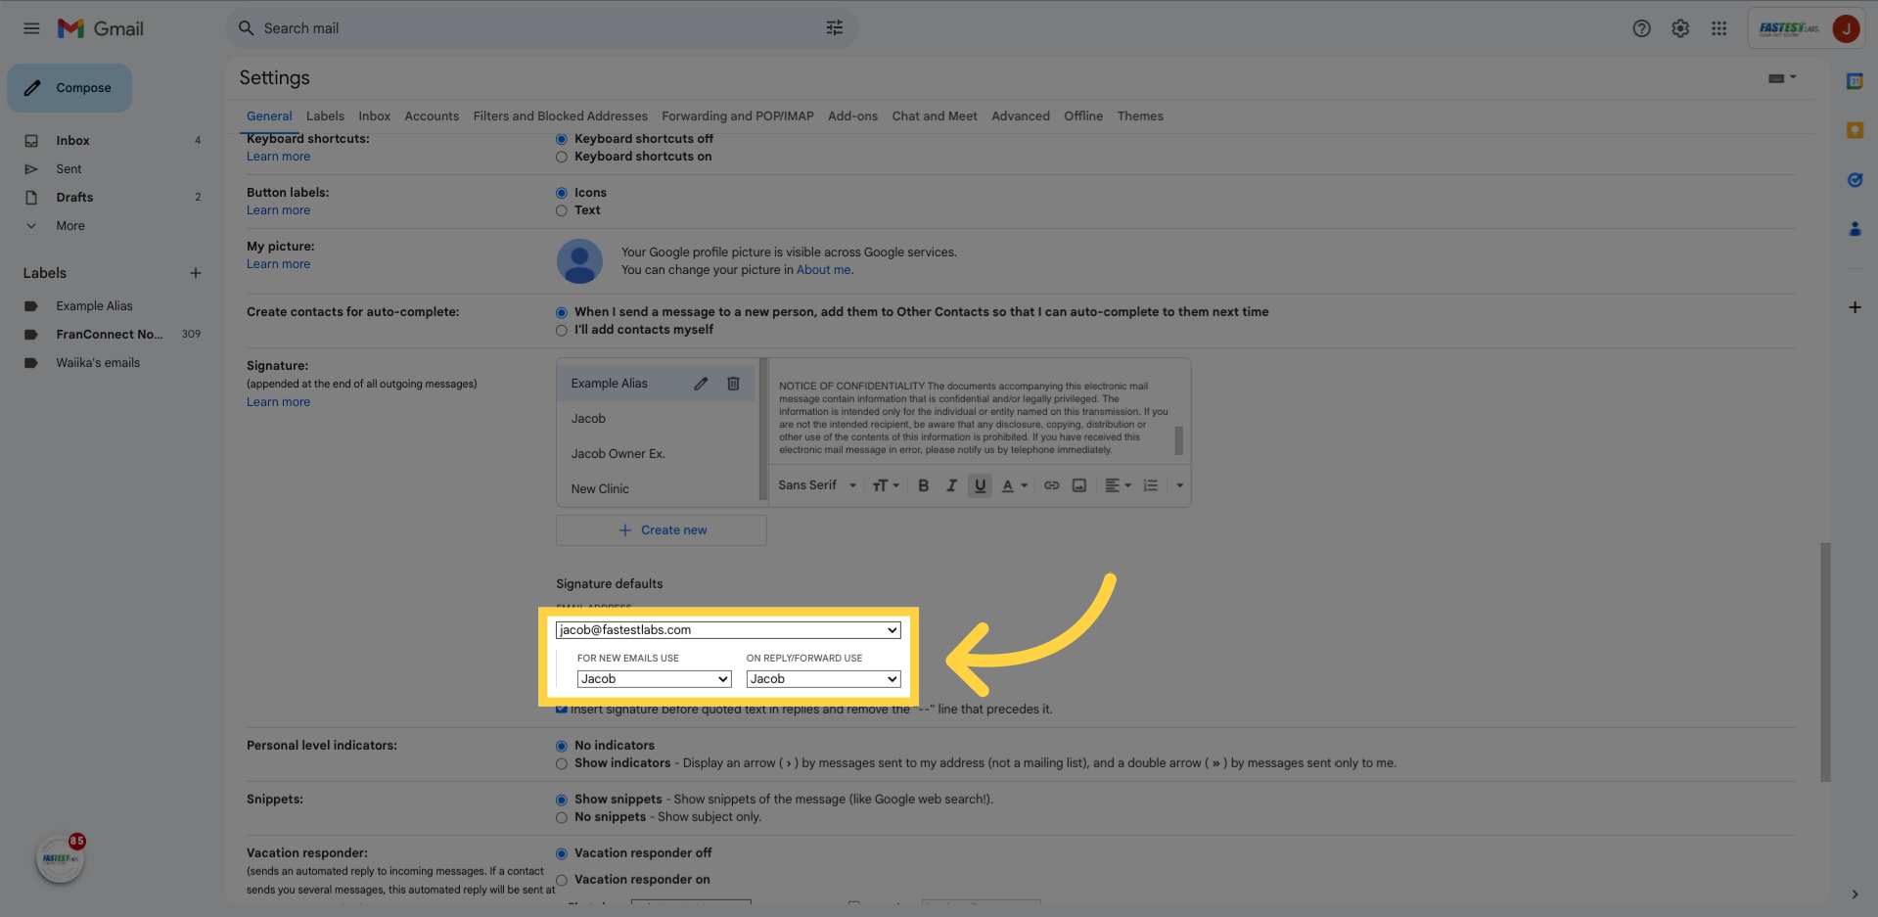Open Chat and Meet tab

(x=935, y=115)
